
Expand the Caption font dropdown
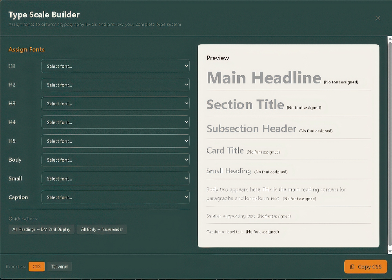115,197
